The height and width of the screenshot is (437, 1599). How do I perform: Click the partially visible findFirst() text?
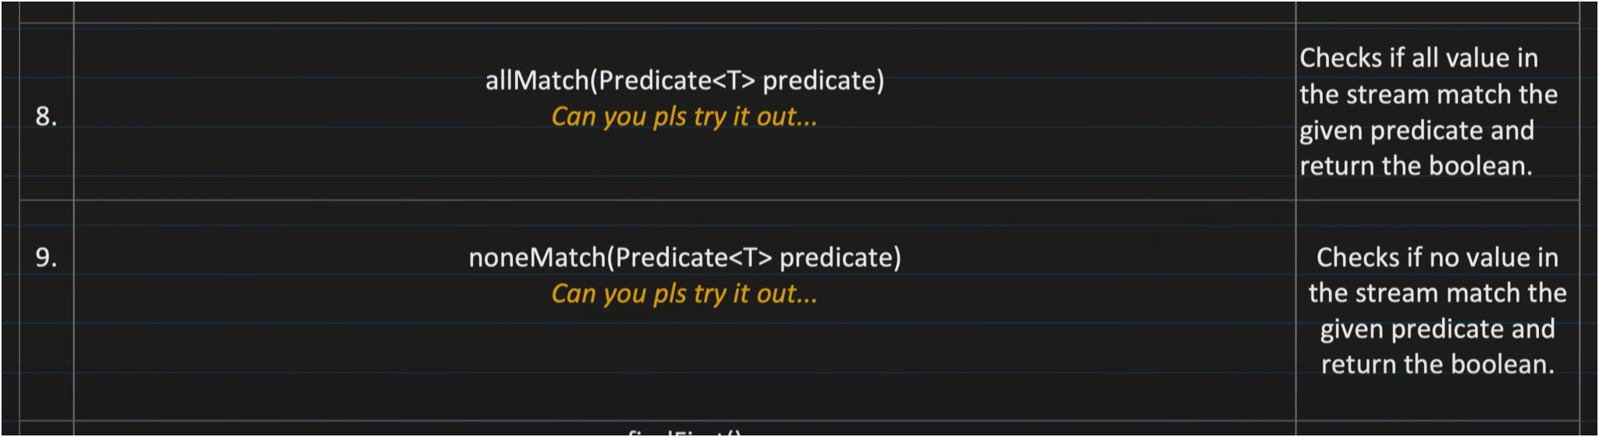pyautogui.click(x=684, y=432)
